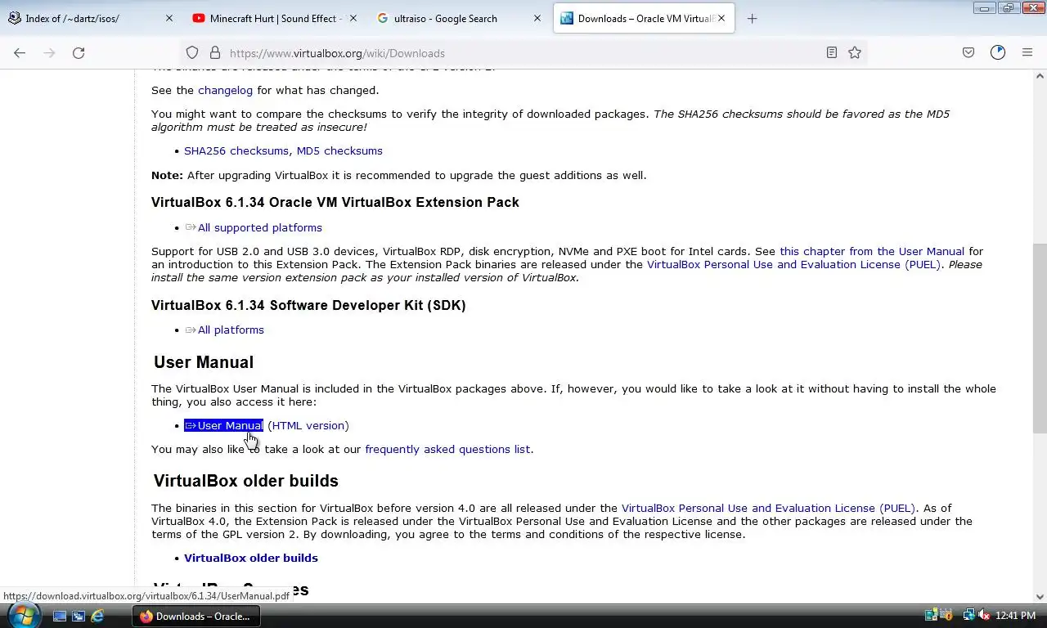
Task: Click the scrollbar down arrow
Action: (1040, 597)
